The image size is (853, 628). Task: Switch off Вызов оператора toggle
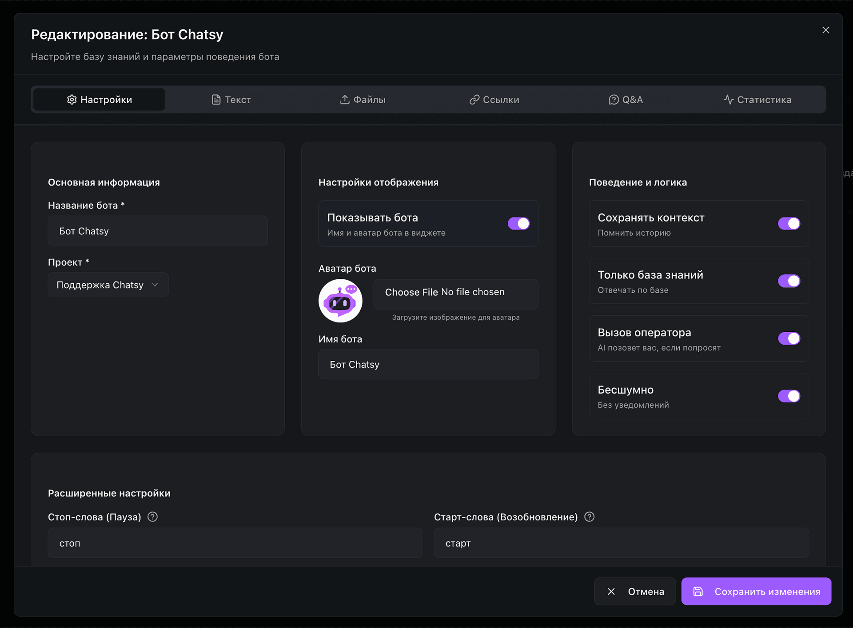point(789,338)
